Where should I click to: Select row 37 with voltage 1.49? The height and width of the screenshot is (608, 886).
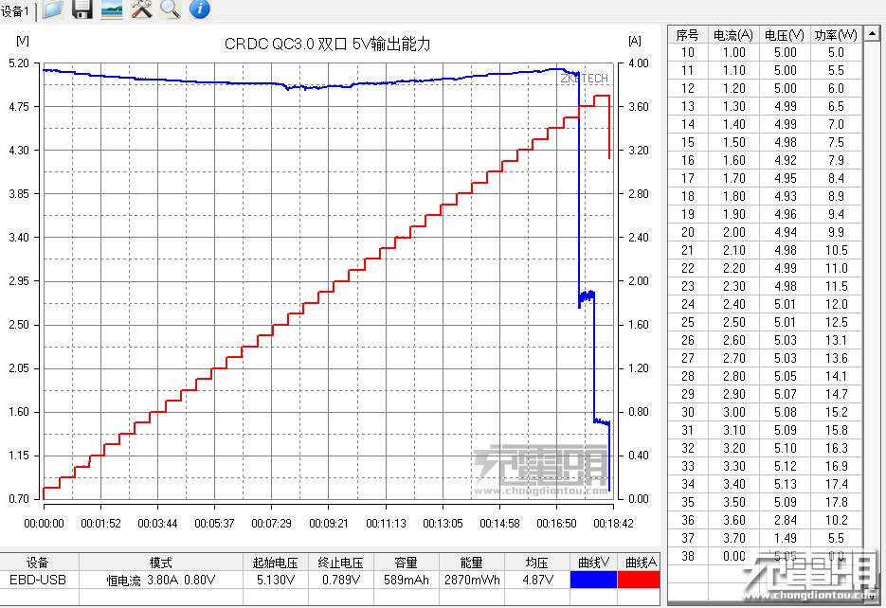(x=765, y=538)
